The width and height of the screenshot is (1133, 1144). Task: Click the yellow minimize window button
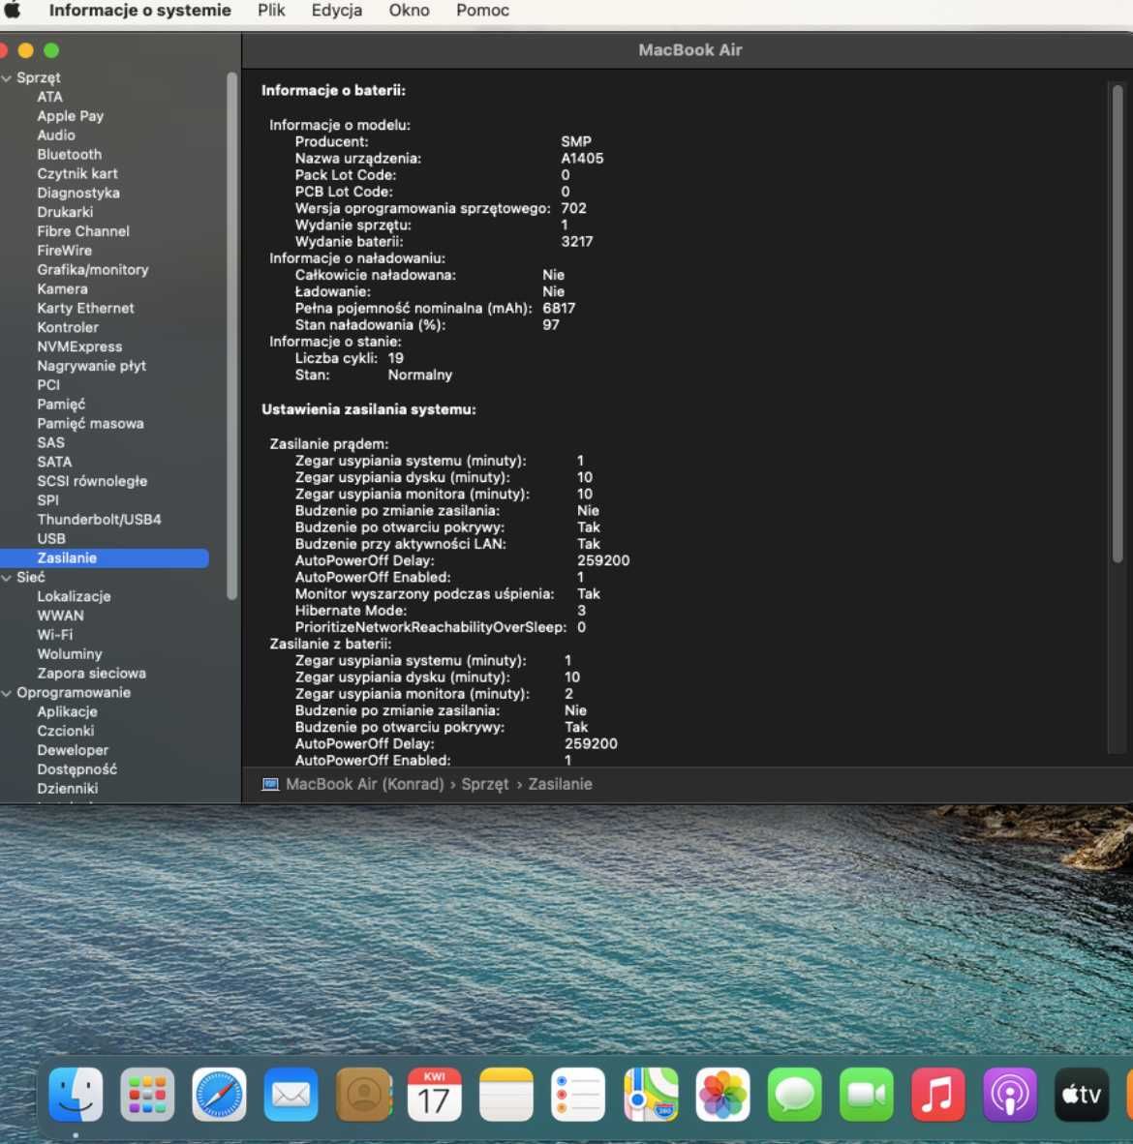[25, 50]
